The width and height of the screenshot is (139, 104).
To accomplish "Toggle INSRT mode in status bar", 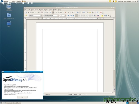I will click(75, 95).
